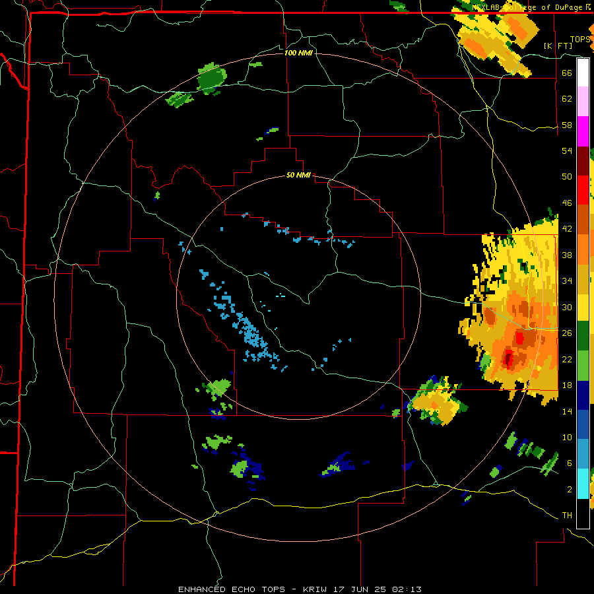Click legend value 6
The height and width of the screenshot is (594, 594).
point(570,463)
